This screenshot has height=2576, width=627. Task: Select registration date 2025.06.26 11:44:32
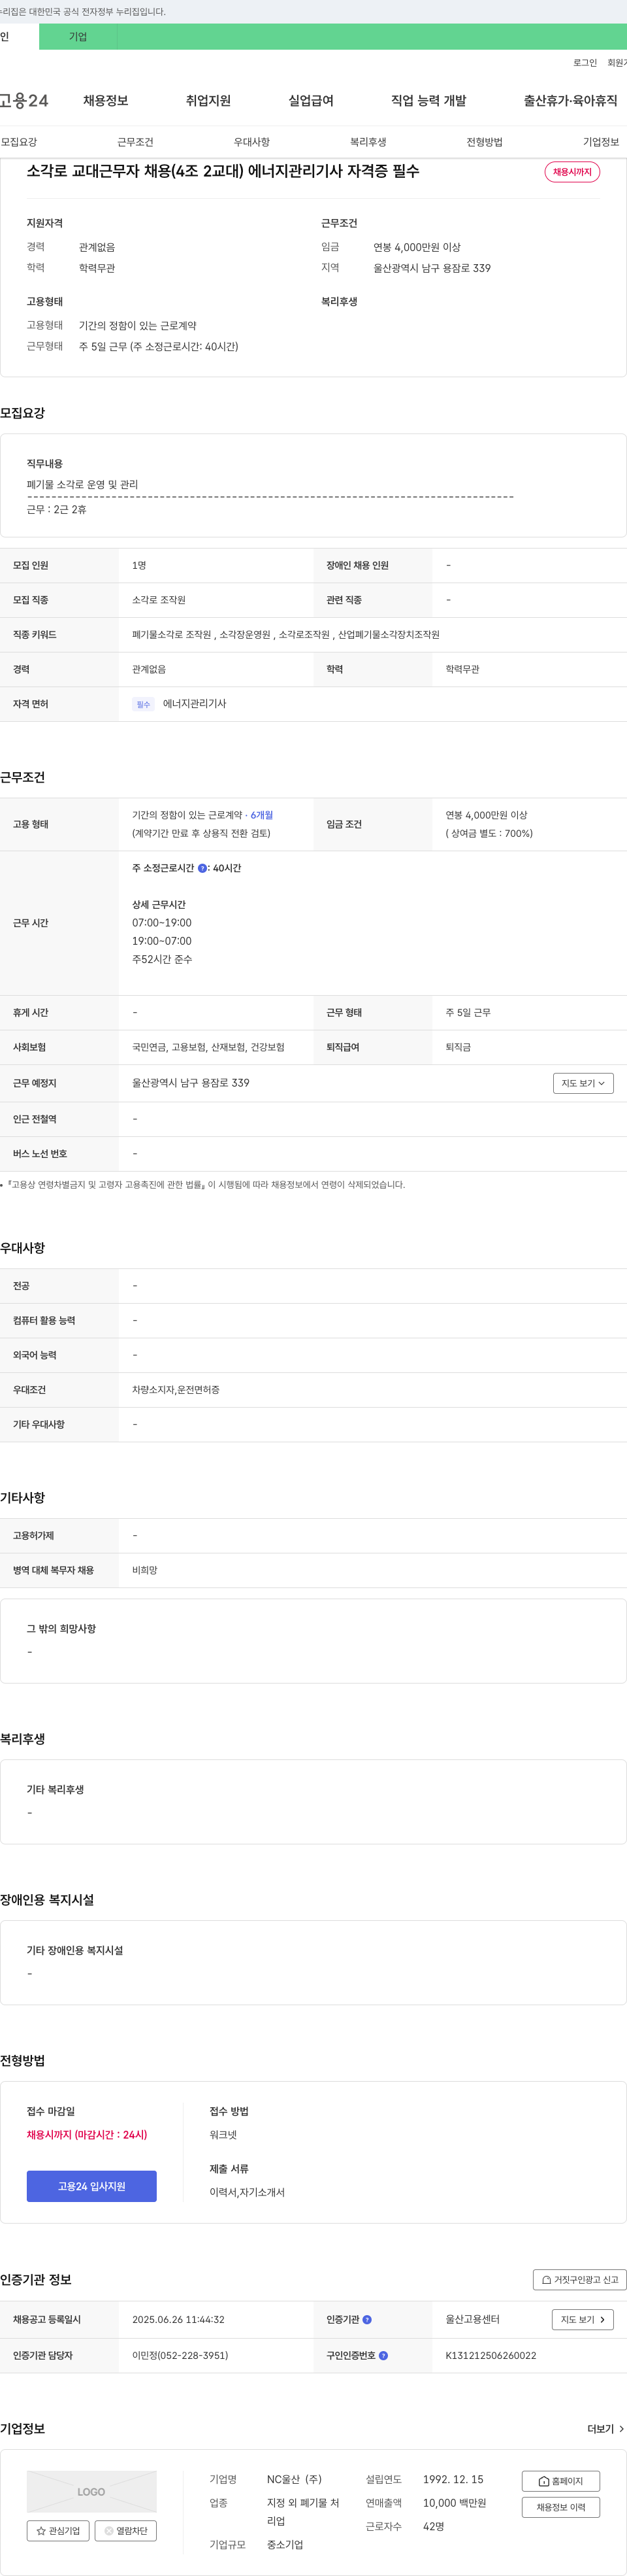tap(178, 2320)
